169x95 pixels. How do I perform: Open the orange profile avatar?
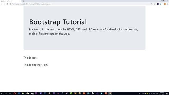point(165,4)
